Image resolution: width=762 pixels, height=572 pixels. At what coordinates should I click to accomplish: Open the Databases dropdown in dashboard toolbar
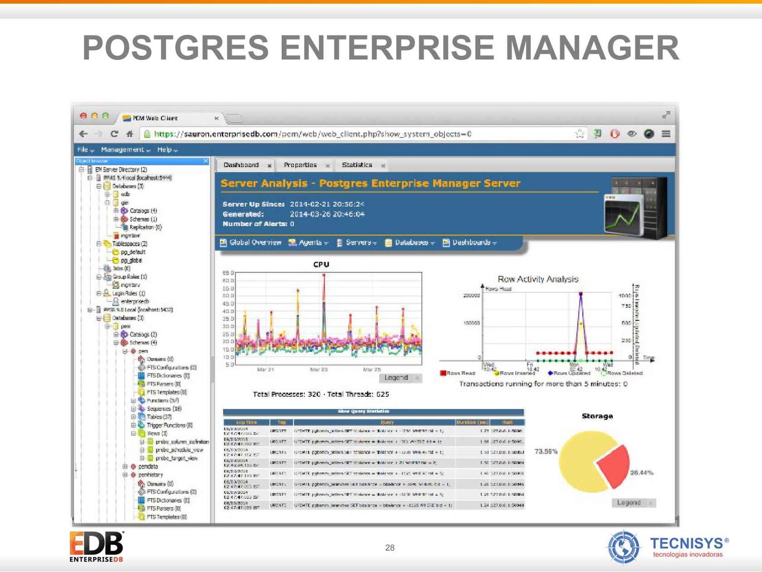point(409,243)
